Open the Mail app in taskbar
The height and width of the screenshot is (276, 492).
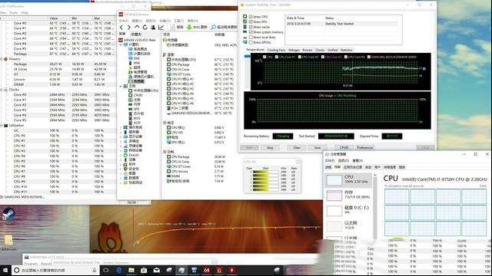[157, 270]
